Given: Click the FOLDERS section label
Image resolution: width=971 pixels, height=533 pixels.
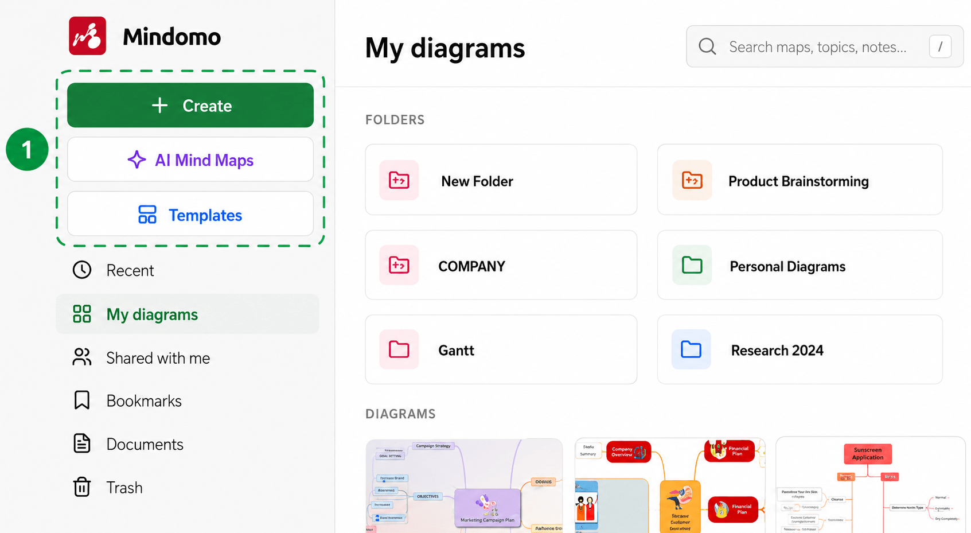Looking at the screenshot, I should tap(395, 120).
